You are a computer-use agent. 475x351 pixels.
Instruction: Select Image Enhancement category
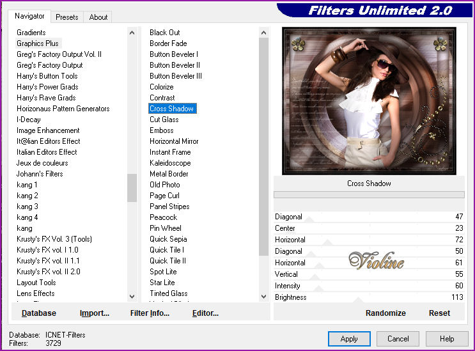point(48,130)
